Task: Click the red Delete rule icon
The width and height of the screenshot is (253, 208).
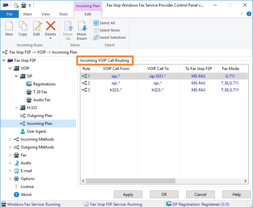Action: (x=51, y=26)
